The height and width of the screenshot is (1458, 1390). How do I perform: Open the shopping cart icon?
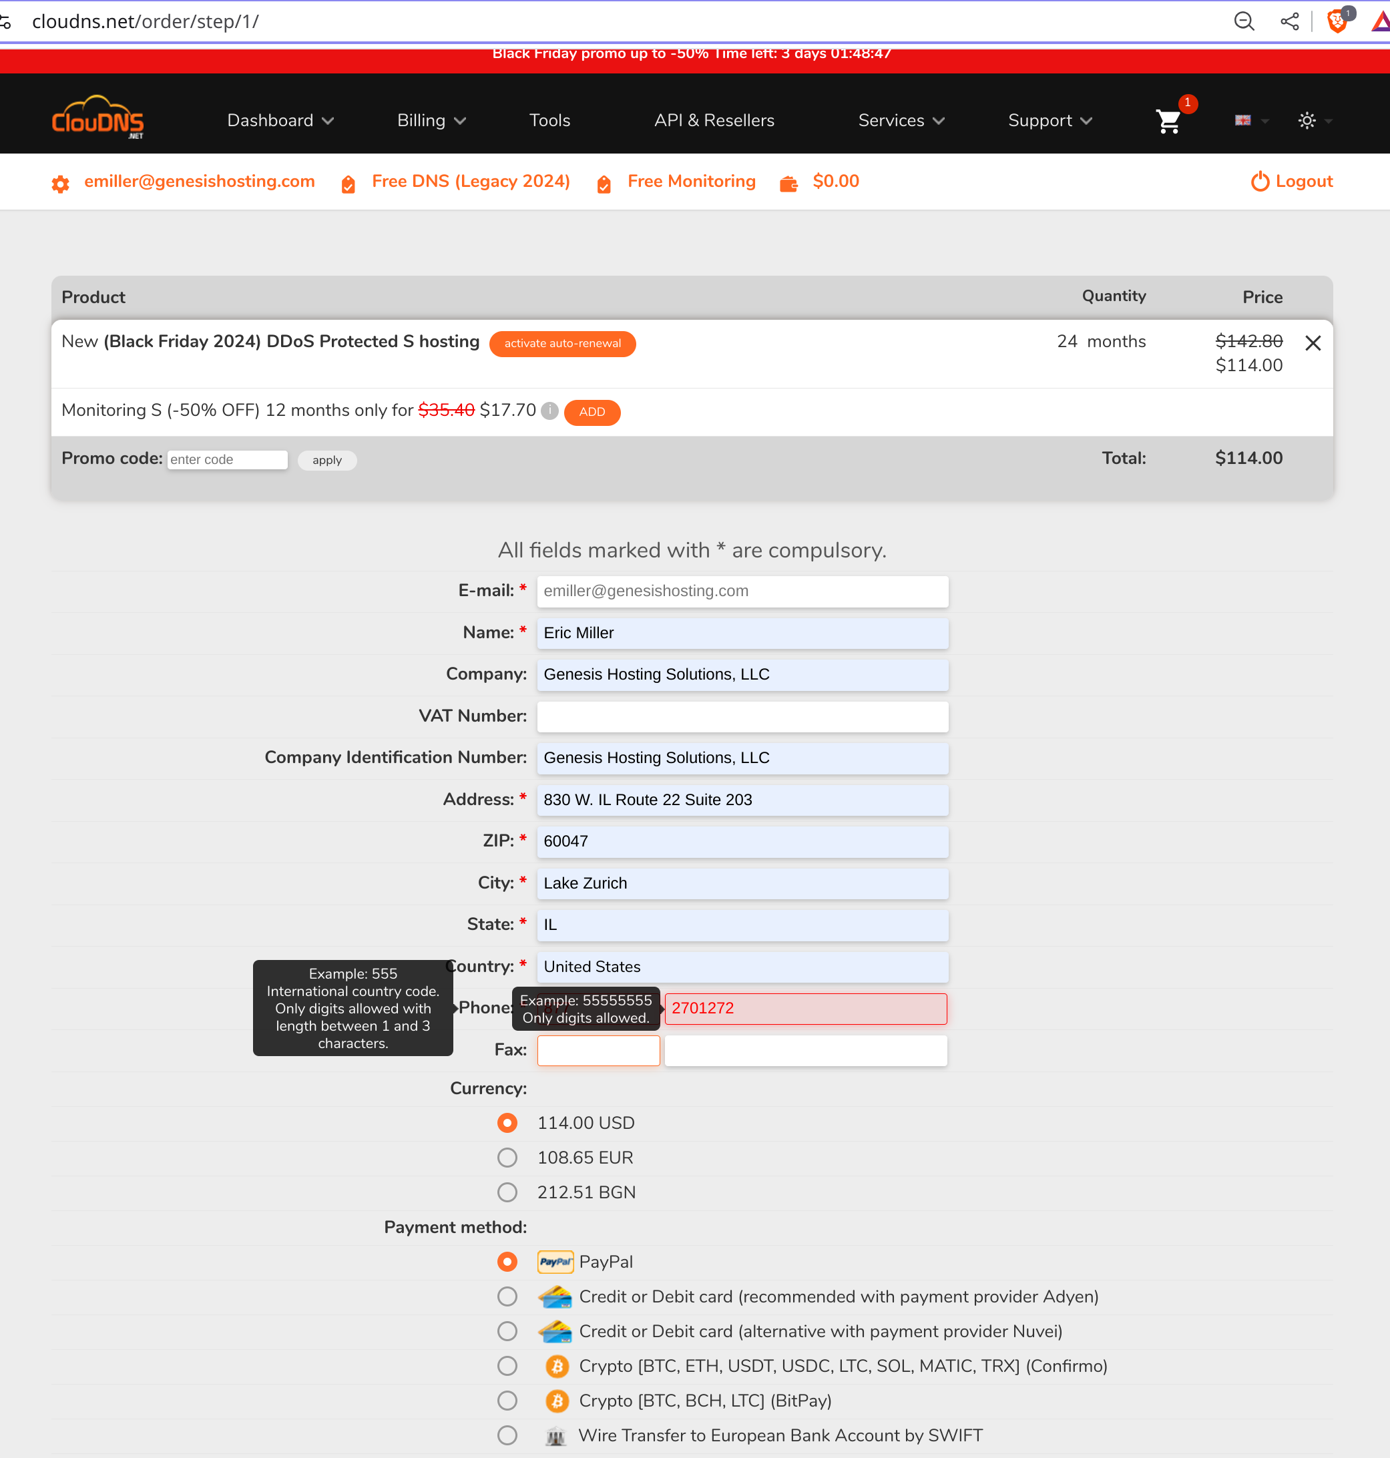pyautogui.click(x=1168, y=121)
